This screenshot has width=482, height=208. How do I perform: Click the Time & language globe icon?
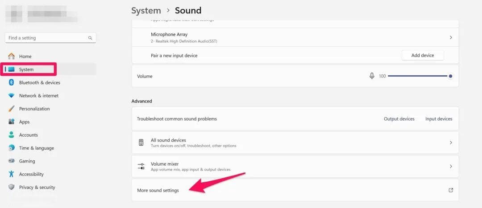[11, 148]
